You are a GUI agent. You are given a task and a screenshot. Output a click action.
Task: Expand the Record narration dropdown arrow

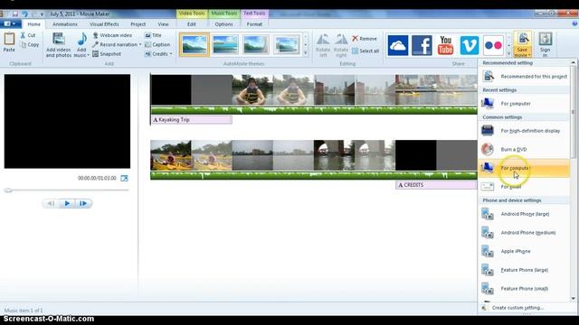coord(140,44)
